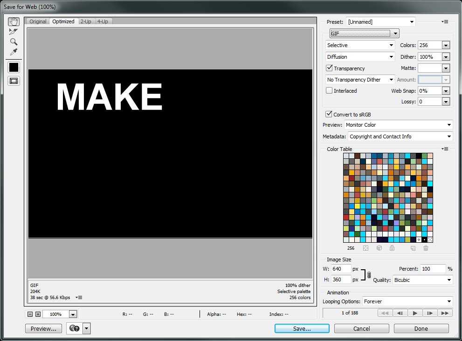Select the Slice Select tool
The width and height of the screenshot is (462, 341).
(x=14, y=32)
